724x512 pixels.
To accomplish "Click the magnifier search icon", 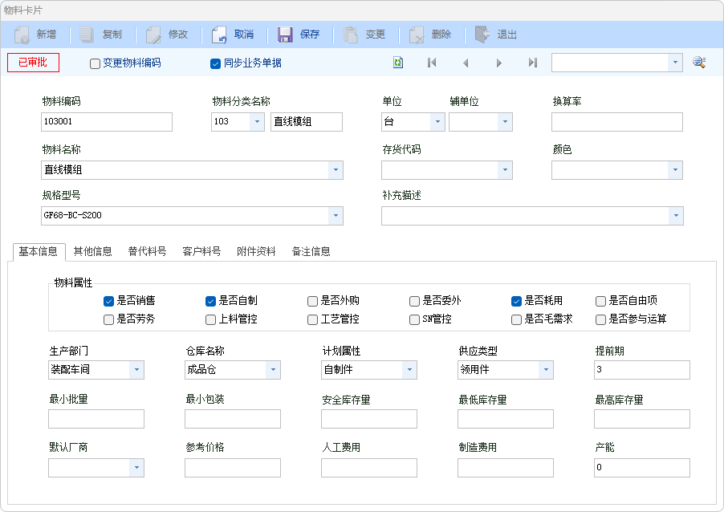I will pos(699,62).
